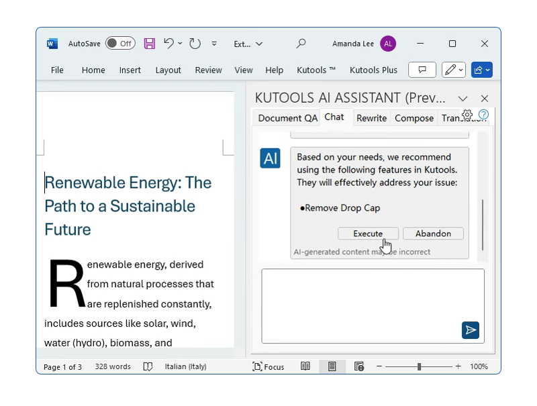Viewport: 537px width, 406px height.
Task: Open the 100% zoom level dialog
Action: point(479,366)
